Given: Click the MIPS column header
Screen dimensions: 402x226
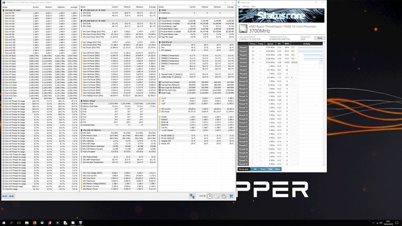Looking at the screenshot, I should (x=287, y=44).
